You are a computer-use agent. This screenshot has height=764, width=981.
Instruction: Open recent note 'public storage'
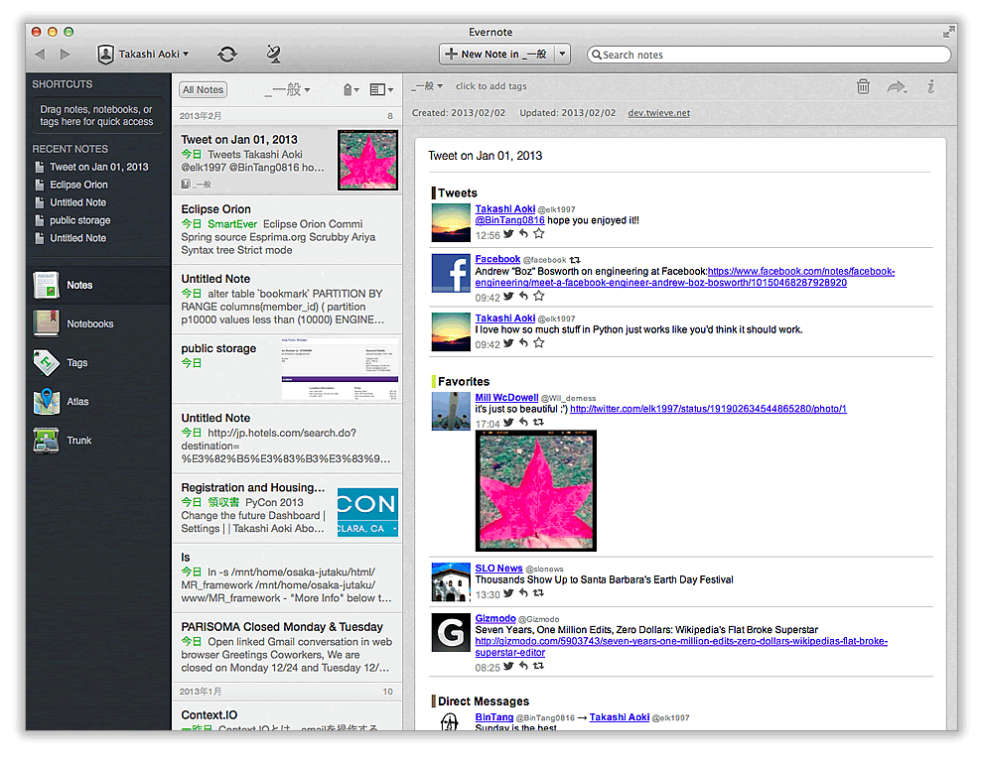[80, 220]
